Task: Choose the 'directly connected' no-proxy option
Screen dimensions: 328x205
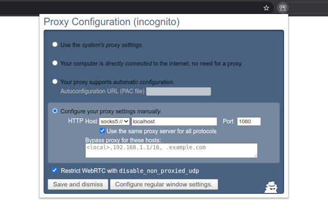Action: coord(55,63)
